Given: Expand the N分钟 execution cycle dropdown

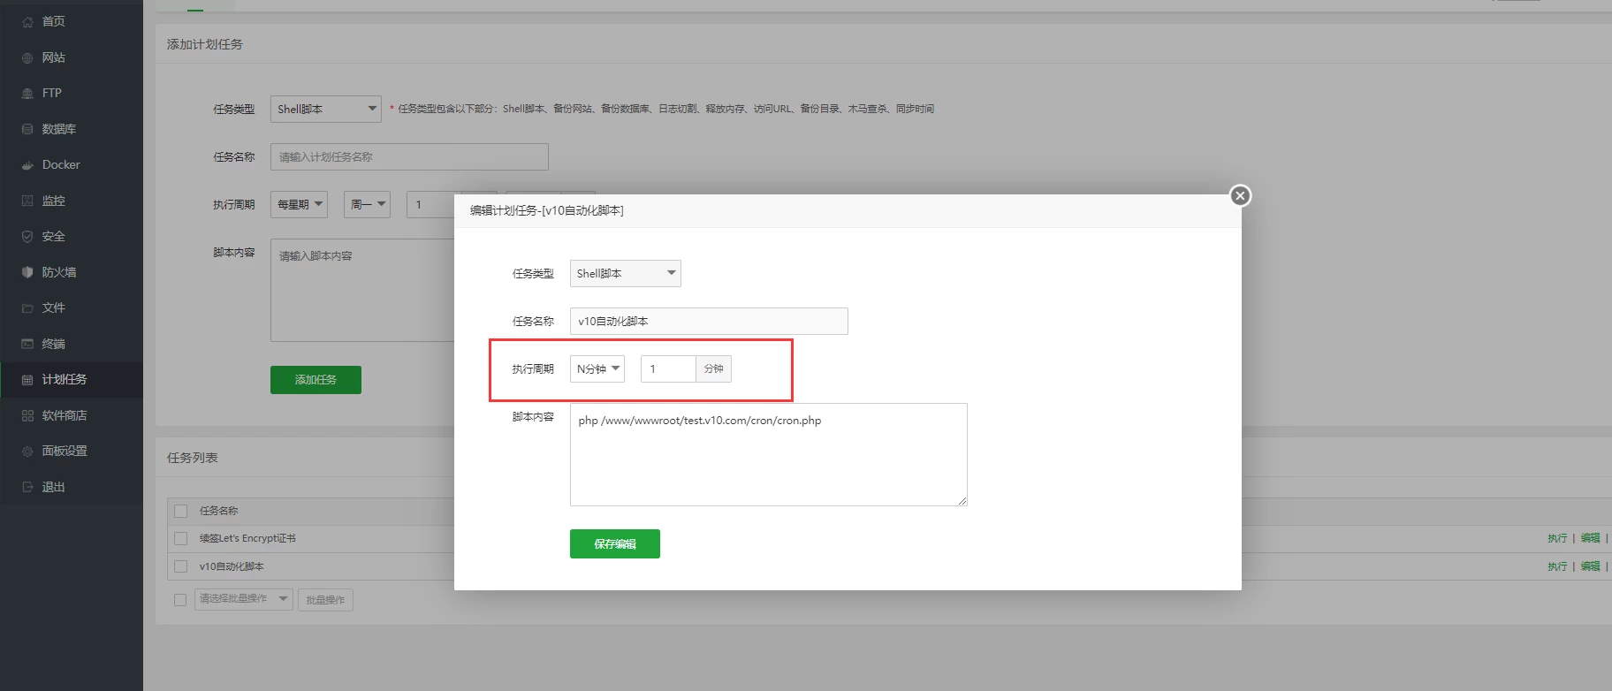Looking at the screenshot, I should pos(597,368).
